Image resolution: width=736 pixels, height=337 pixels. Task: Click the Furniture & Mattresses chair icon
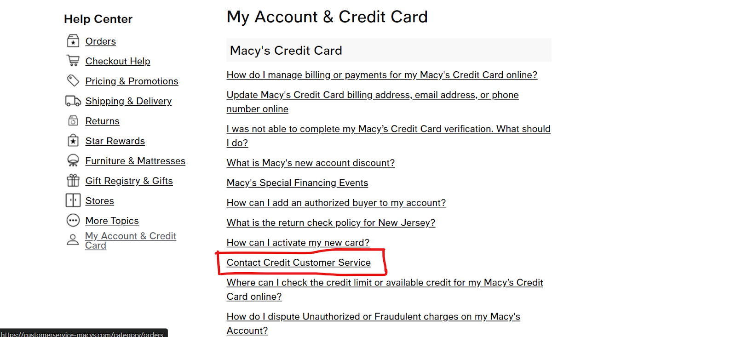click(73, 160)
